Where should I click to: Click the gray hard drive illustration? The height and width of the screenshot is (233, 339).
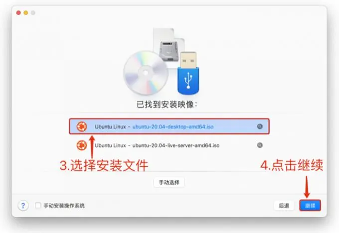tap(169, 51)
